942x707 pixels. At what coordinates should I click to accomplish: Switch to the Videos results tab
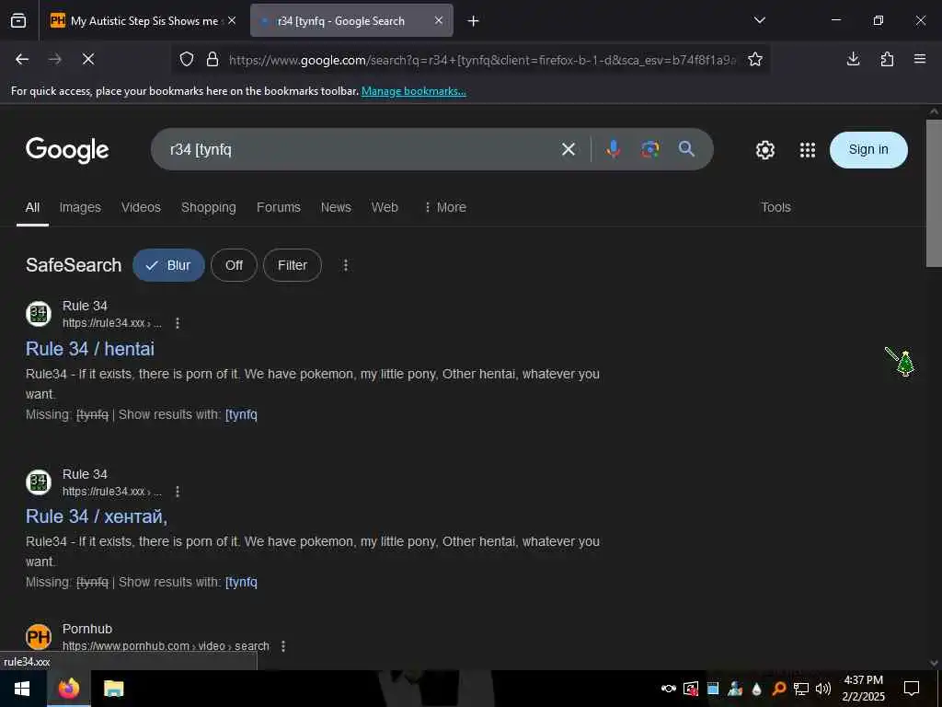click(141, 207)
